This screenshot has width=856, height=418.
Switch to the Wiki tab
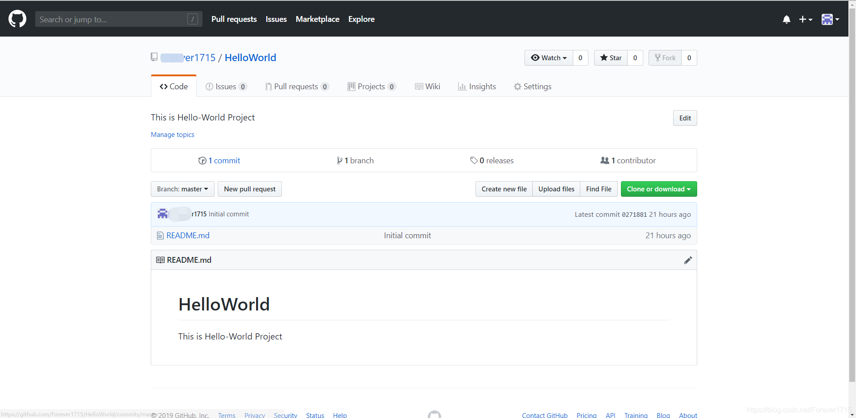pos(427,87)
